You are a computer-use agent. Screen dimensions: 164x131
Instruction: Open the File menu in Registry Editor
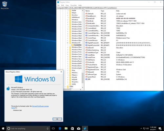[58, 5]
